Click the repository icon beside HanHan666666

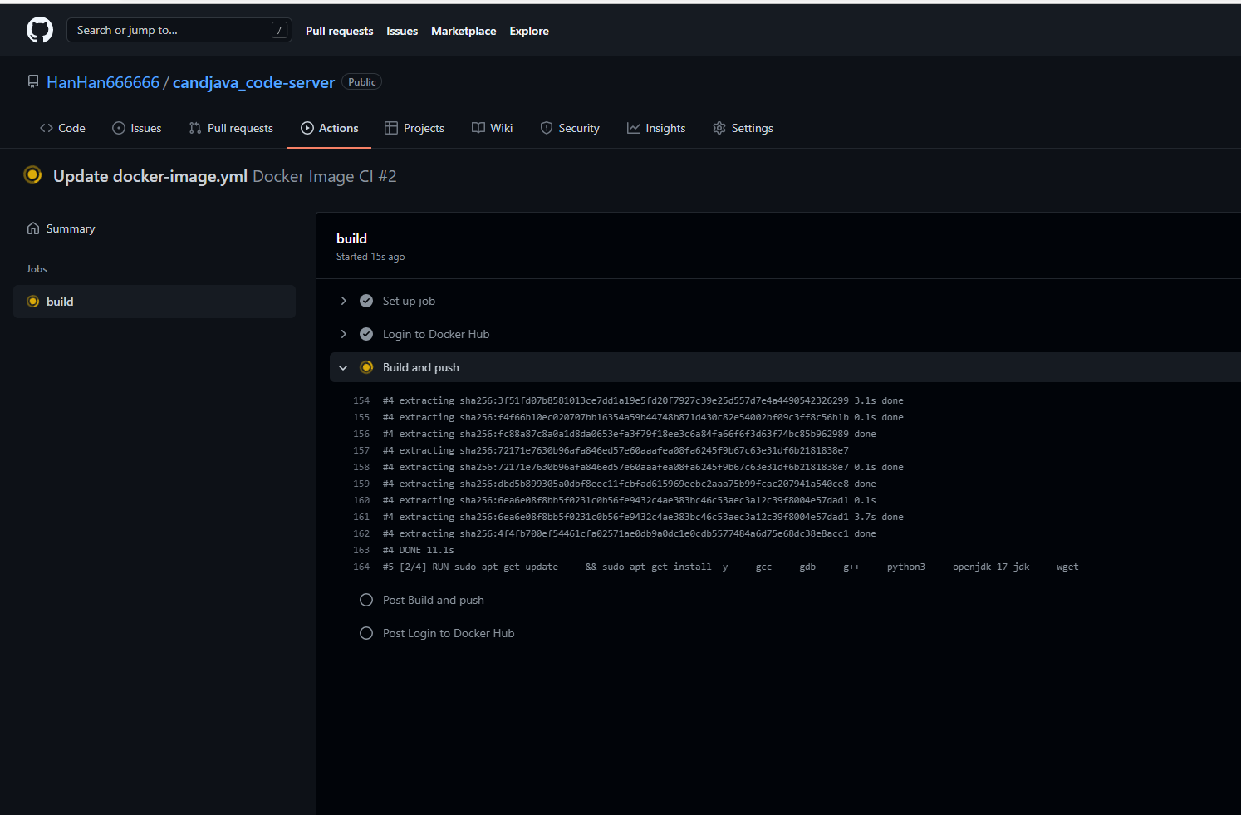point(33,82)
